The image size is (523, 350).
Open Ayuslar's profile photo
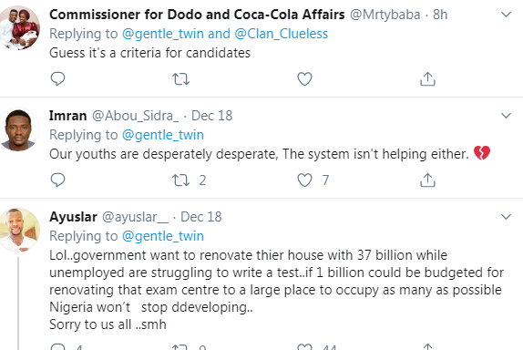(19, 231)
